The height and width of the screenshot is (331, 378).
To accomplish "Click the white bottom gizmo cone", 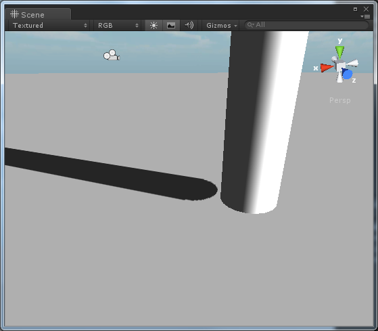I will point(339,77).
